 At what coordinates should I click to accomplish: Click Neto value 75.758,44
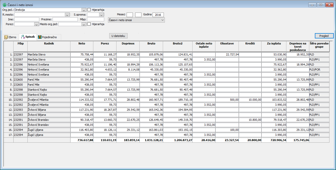[82, 54]
